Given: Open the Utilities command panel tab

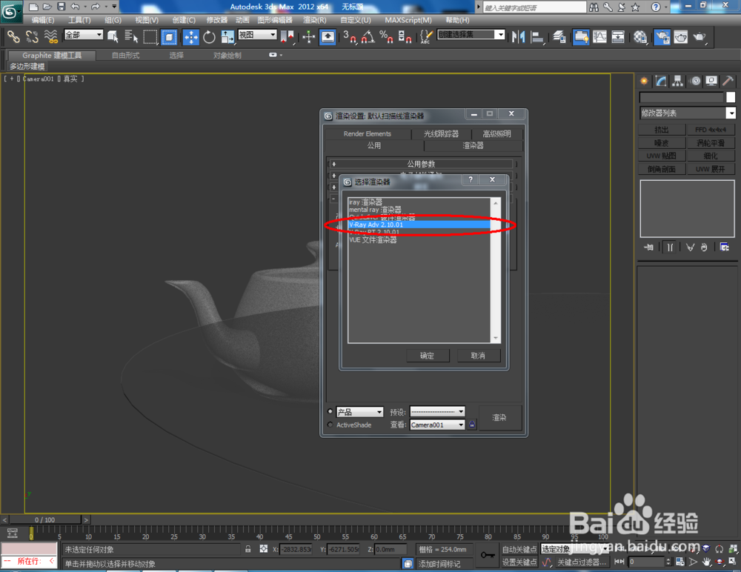Looking at the screenshot, I should tap(728, 82).
